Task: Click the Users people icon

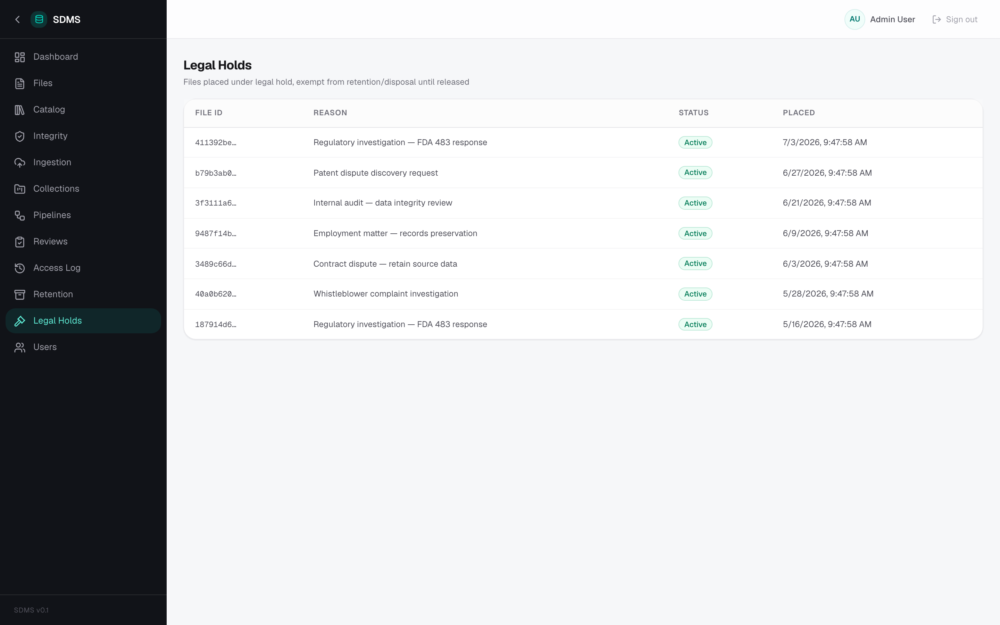Action: pyautogui.click(x=20, y=347)
